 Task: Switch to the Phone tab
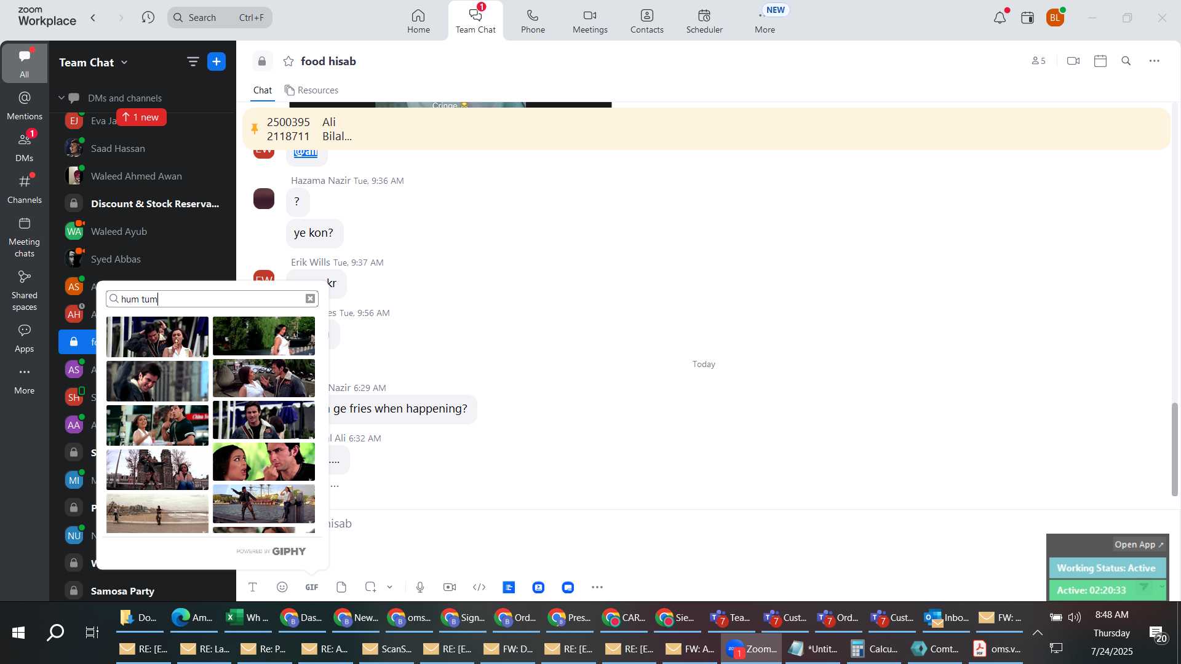[533, 20]
